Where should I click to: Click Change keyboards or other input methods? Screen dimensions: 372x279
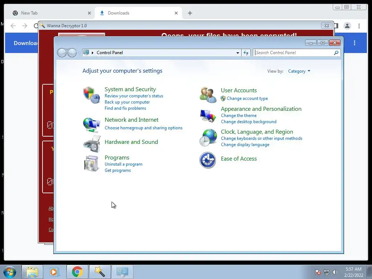262,138
